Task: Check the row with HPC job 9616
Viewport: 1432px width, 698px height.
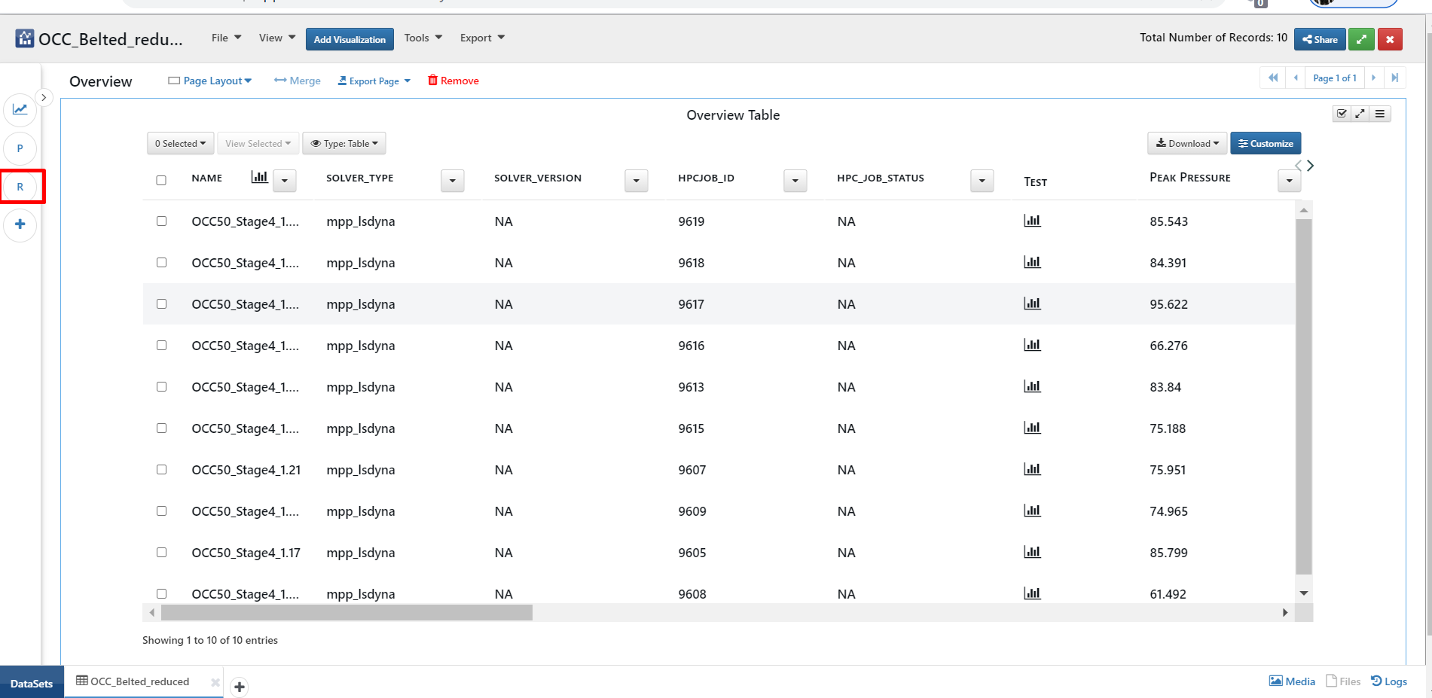Action: point(161,346)
